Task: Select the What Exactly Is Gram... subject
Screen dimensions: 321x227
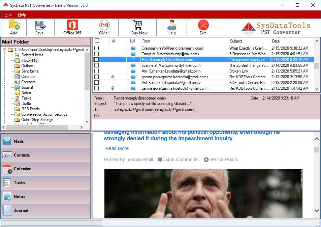Action: [x=248, y=48]
